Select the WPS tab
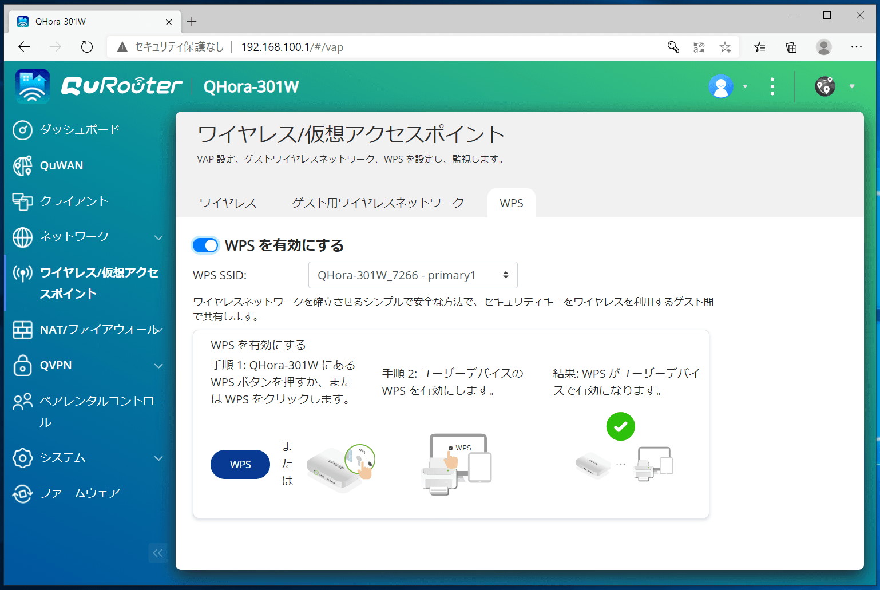The height and width of the screenshot is (590, 880). (512, 203)
